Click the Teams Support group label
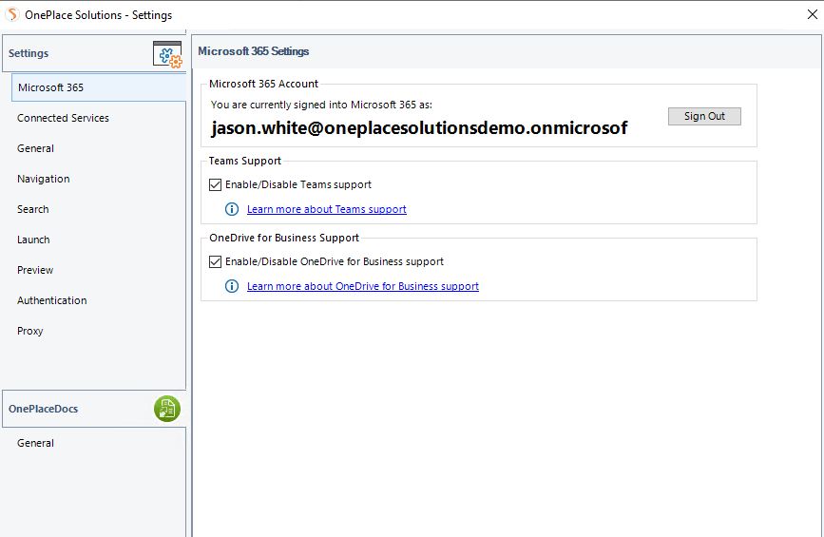 click(245, 161)
